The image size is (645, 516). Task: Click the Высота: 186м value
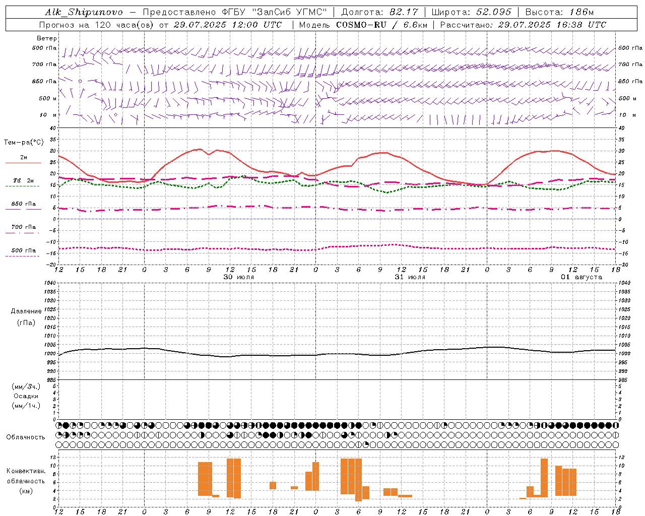coord(560,12)
